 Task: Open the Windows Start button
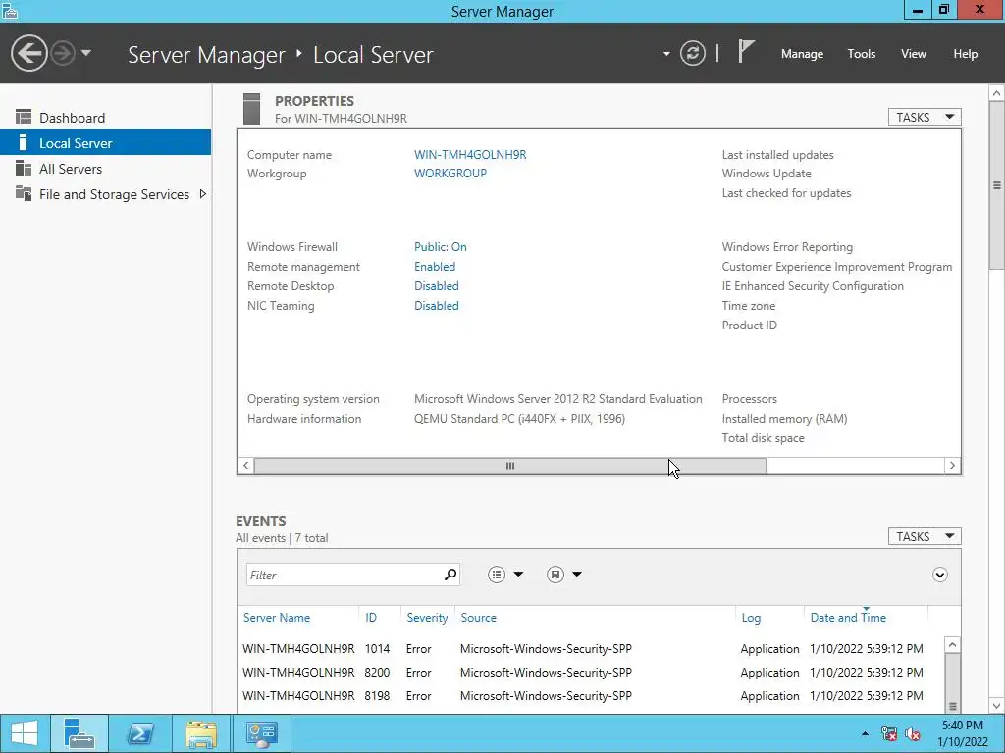pos(25,733)
